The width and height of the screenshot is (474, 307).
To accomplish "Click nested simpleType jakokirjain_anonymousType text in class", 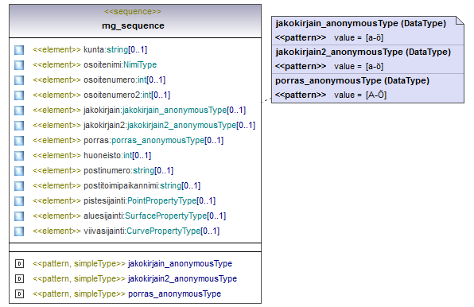I will coord(181,263).
